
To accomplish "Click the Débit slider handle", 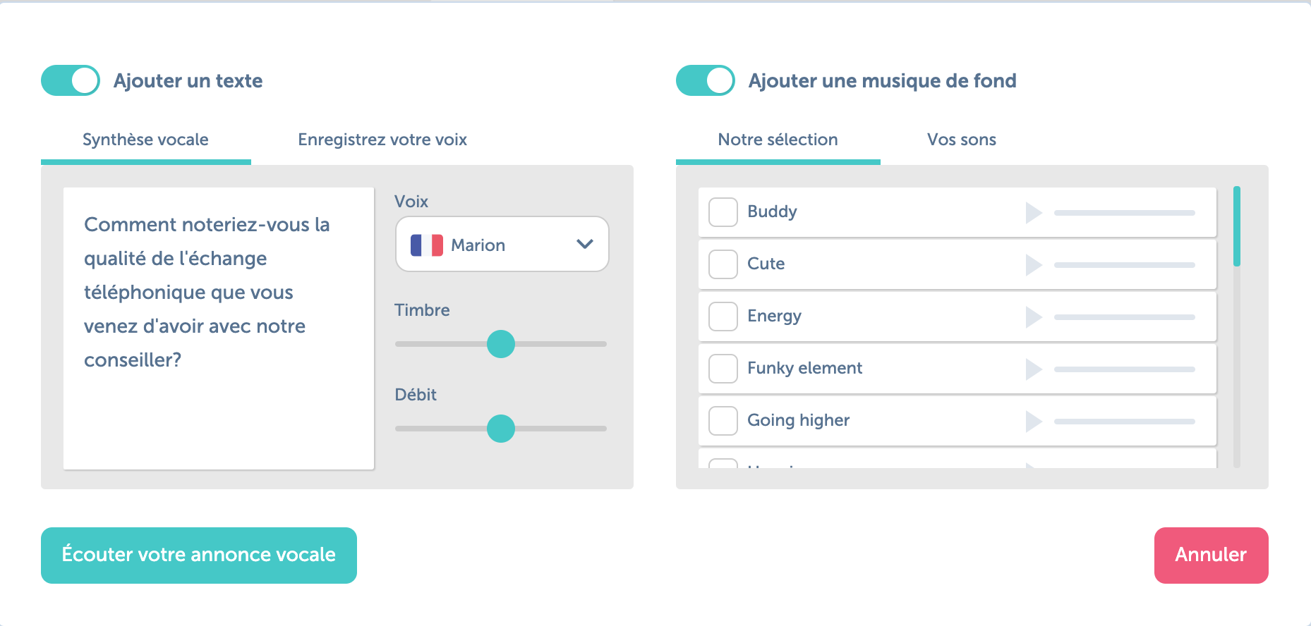I will [501, 429].
